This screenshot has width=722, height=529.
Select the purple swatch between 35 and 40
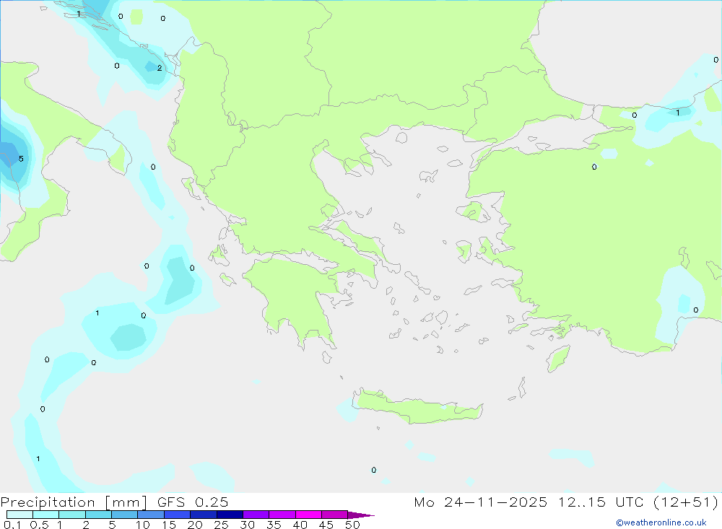pyautogui.click(x=282, y=515)
